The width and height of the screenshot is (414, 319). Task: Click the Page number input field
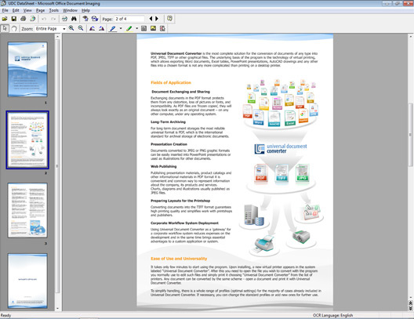129,19
